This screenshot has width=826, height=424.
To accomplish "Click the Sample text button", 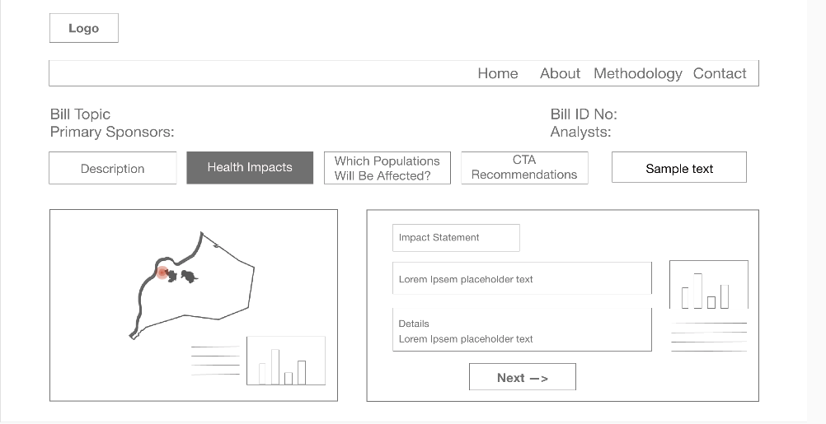I will click(x=678, y=168).
